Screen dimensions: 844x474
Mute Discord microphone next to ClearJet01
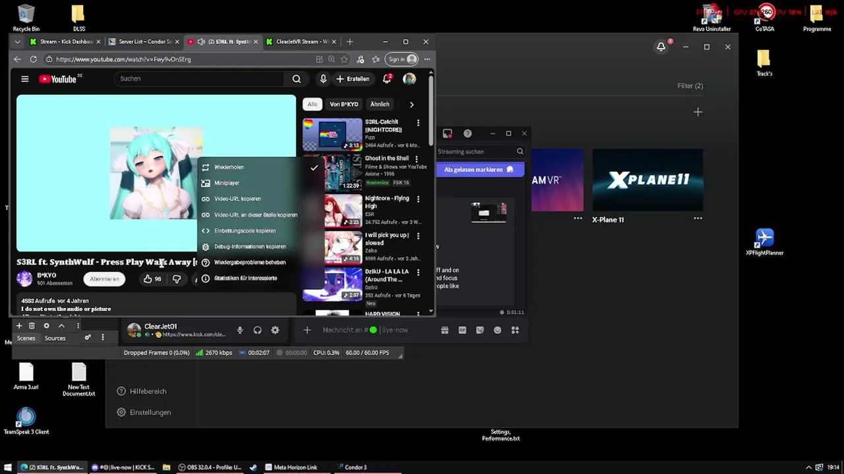240,330
